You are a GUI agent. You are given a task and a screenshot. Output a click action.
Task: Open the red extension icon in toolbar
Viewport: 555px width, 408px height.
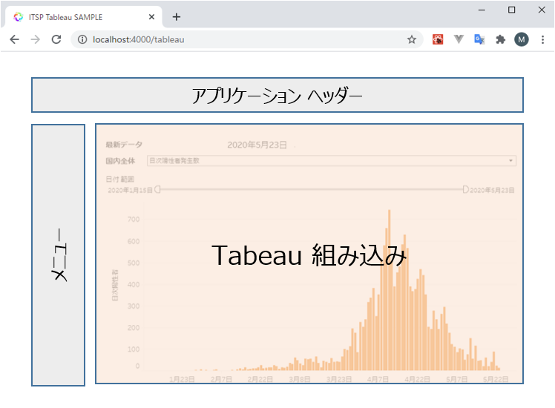(438, 39)
